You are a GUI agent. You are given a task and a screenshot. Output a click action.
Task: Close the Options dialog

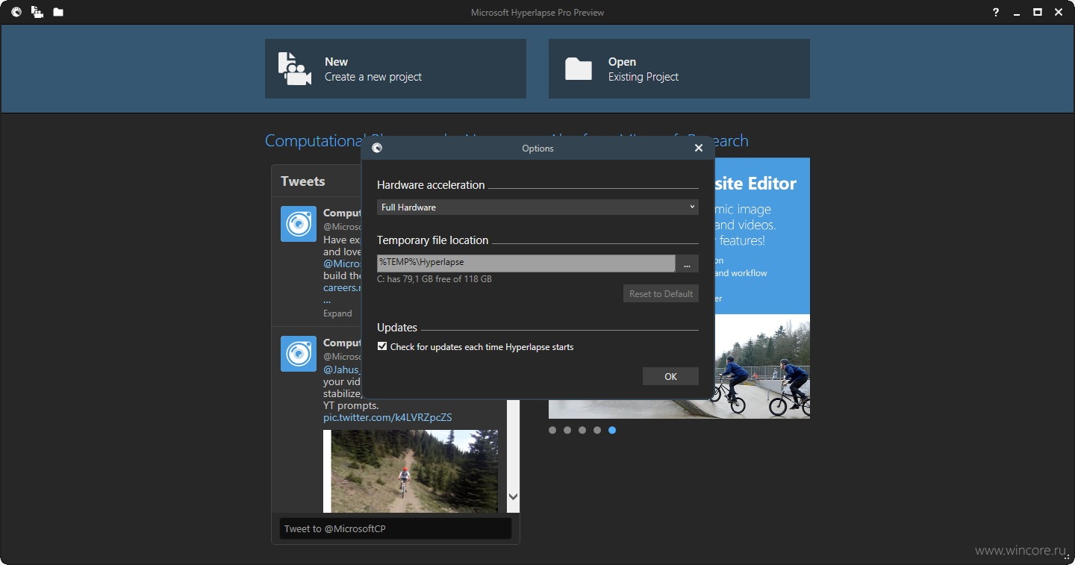coord(699,148)
